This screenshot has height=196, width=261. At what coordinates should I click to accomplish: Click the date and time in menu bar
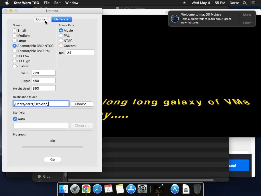(208, 3)
